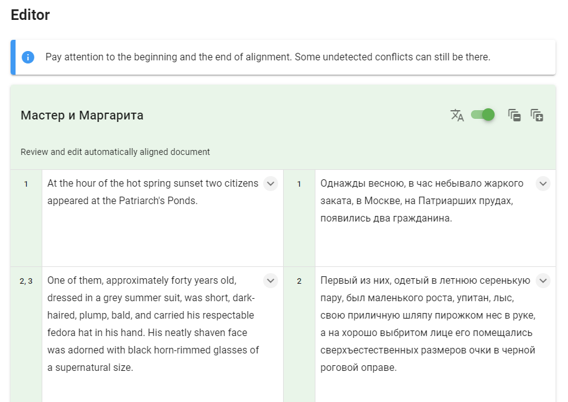Open the chevron menu for Russian row 1
This screenshot has height=402, width=568.
point(543,184)
